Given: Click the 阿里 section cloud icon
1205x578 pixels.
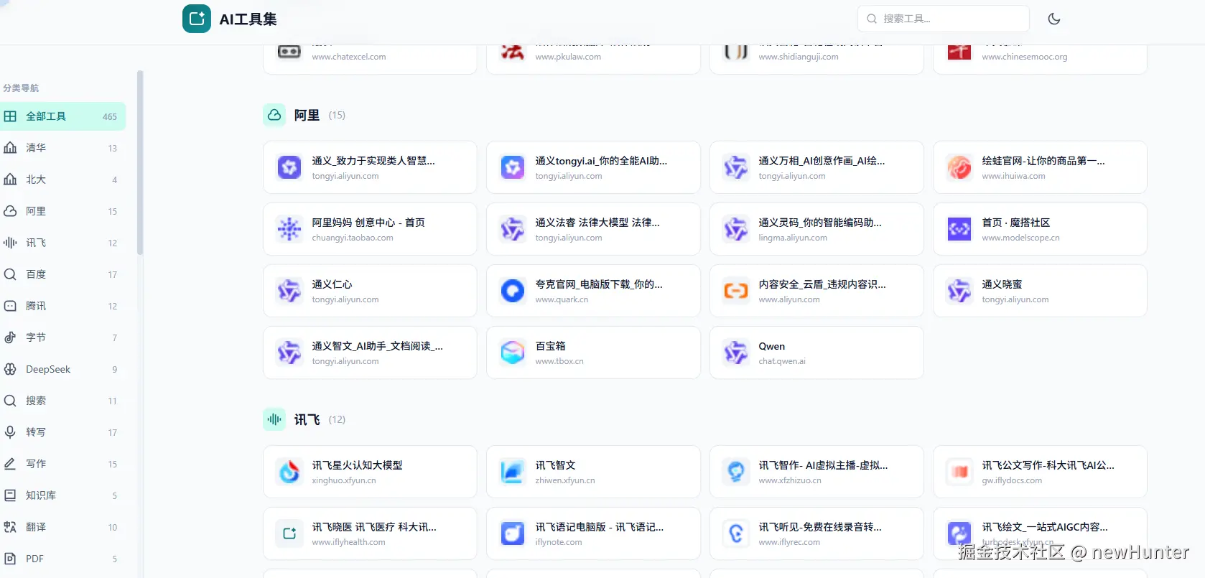Looking at the screenshot, I should click(274, 115).
